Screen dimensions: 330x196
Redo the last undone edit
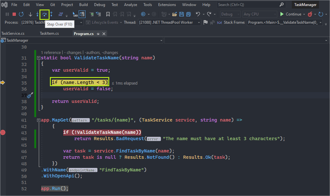[x=209, y=14]
